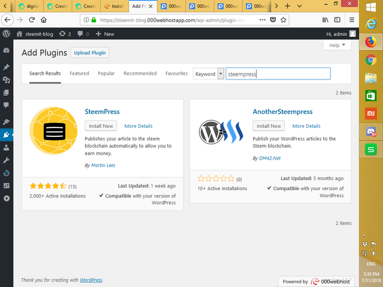Open Comments via speech bubble sidebar icon

(x=7, y=105)
